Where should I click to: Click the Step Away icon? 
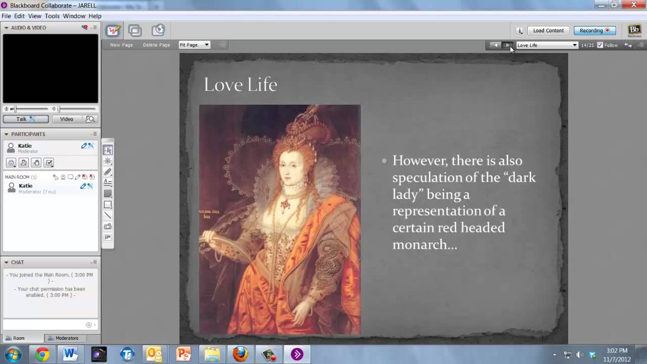click(x=24, y=162)
